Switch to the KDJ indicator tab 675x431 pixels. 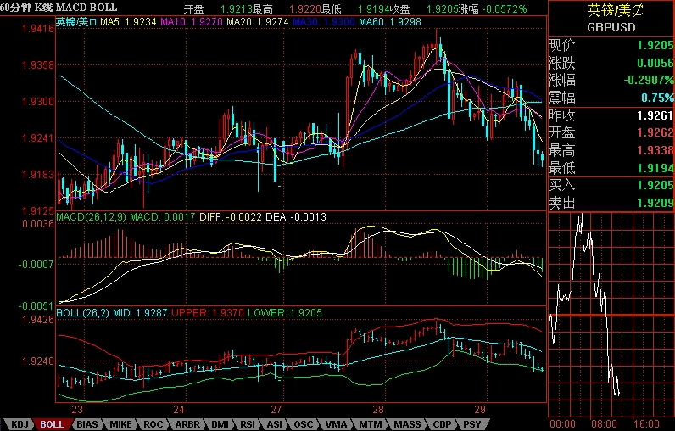(x=19, y=423)
